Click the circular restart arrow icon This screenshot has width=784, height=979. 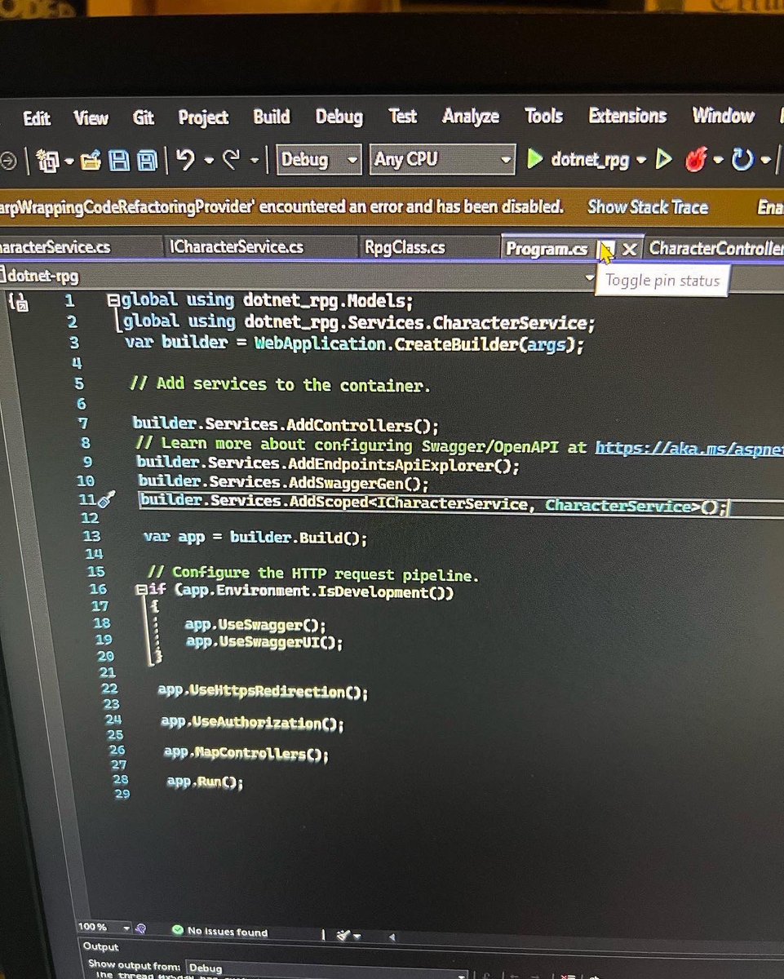click(x=742, y=160)
